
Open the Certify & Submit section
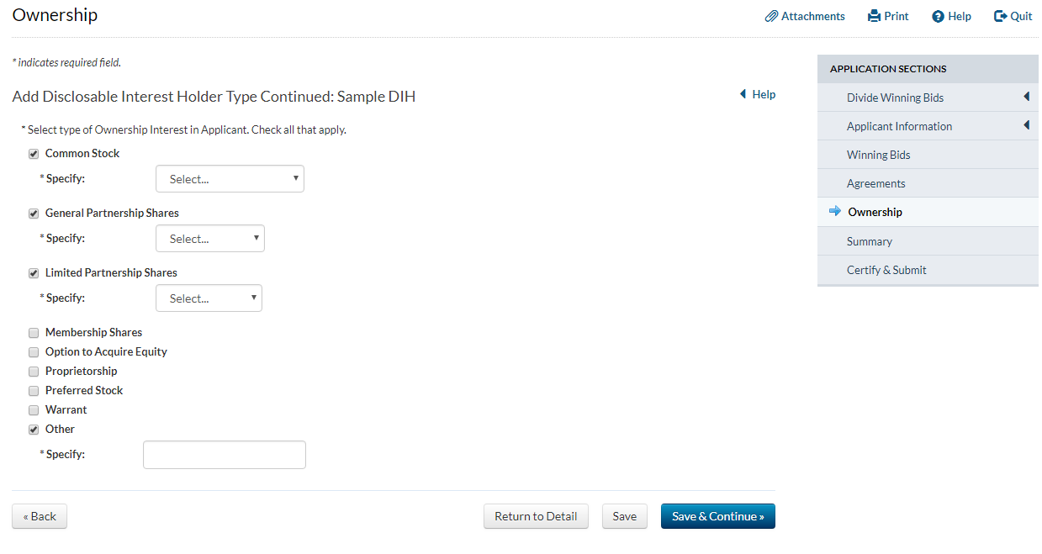(x=886, y=270)
